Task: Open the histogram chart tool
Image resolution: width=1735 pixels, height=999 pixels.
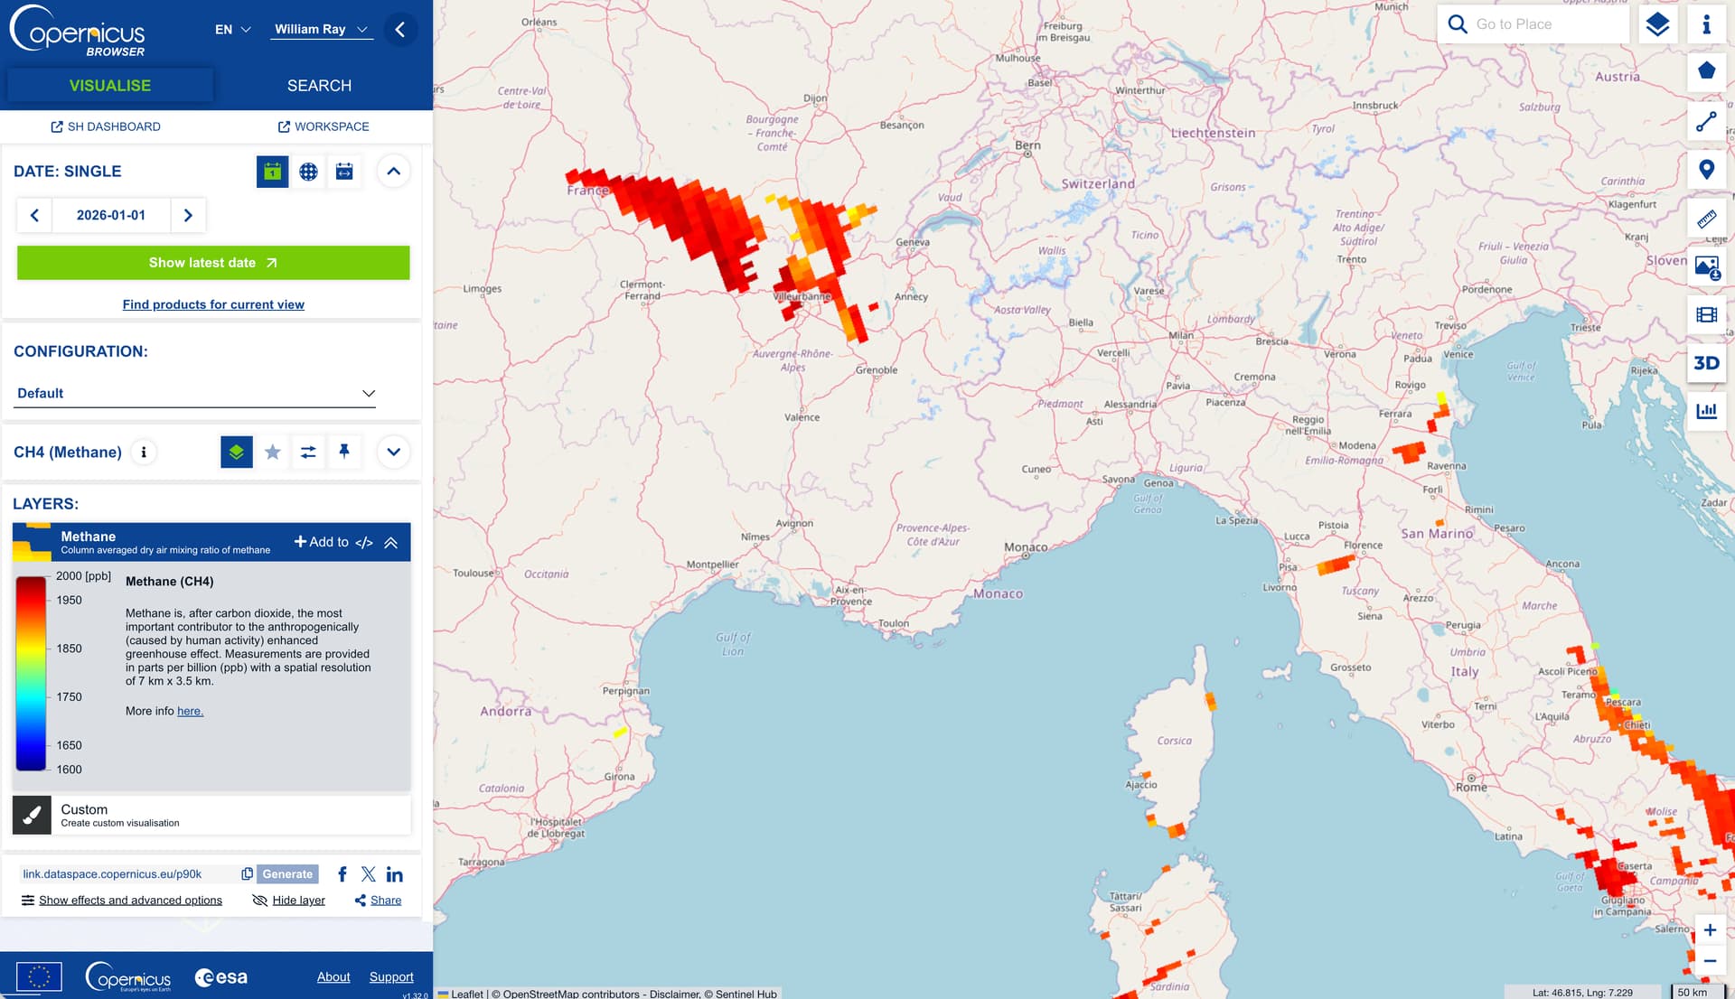Action: coord(1706,411)
